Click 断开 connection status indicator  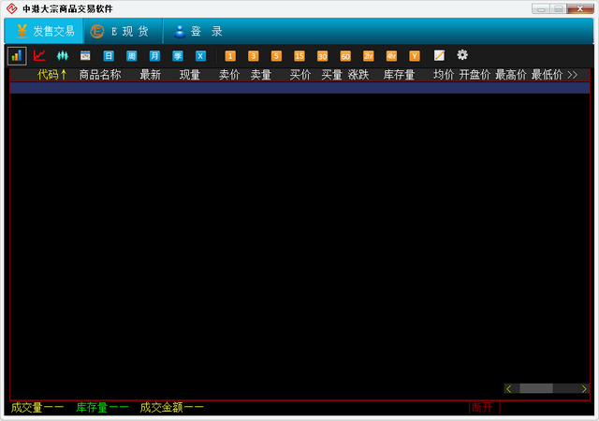click(x=482, y=407)
